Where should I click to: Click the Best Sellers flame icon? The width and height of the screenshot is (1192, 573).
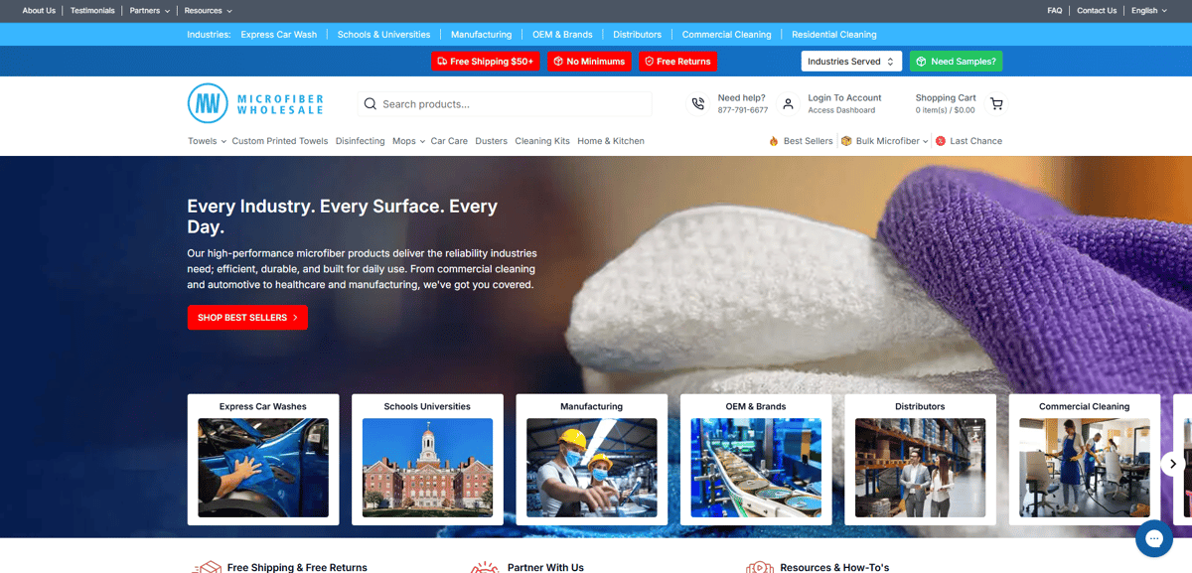pos(774,141)
